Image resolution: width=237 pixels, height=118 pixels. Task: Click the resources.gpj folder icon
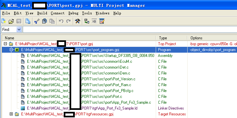(17, 114)
